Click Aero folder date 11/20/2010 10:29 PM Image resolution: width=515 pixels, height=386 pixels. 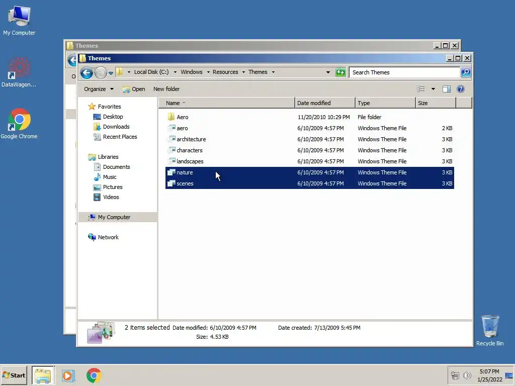pyautogui.click(x=323, y=117)
